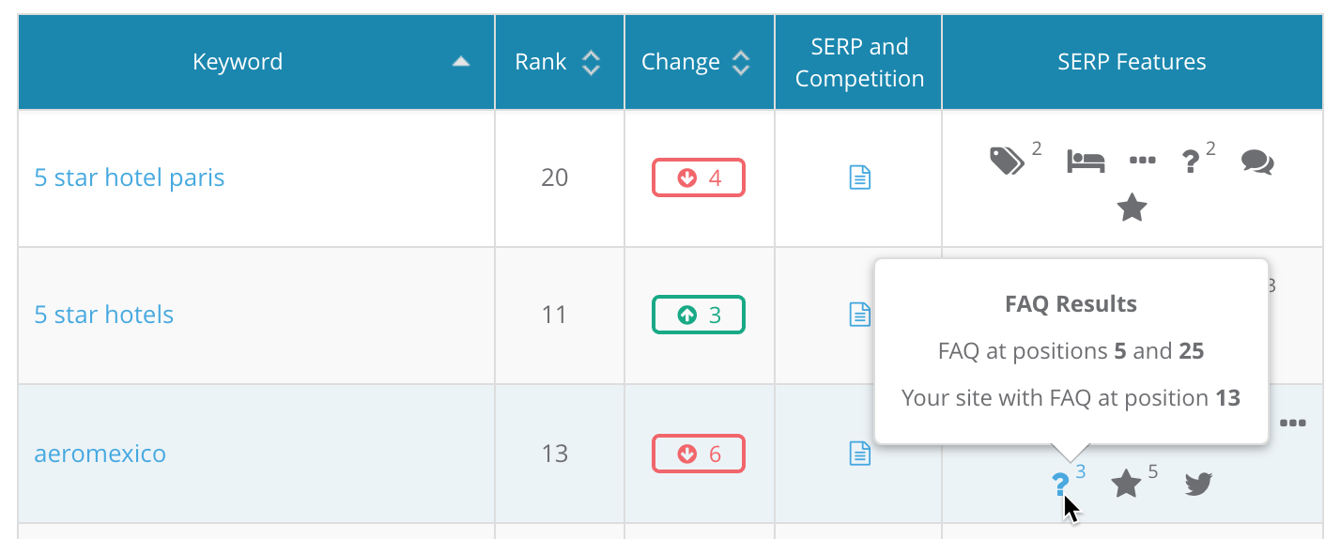Open SERP document icon for aeromexico

[x=859, y=454]
